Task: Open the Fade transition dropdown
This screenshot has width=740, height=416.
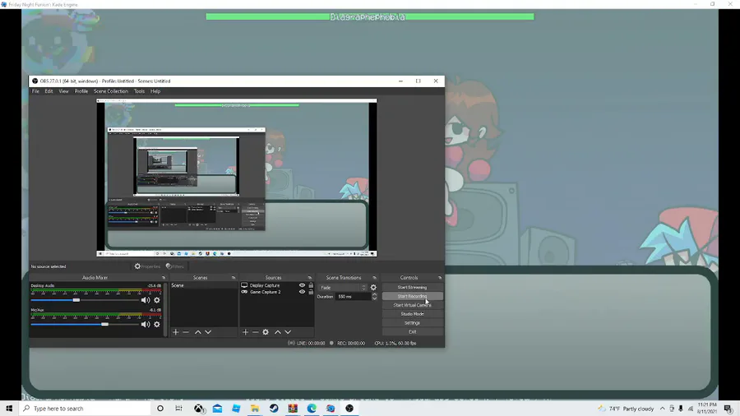Action: (x=343, y=287)
